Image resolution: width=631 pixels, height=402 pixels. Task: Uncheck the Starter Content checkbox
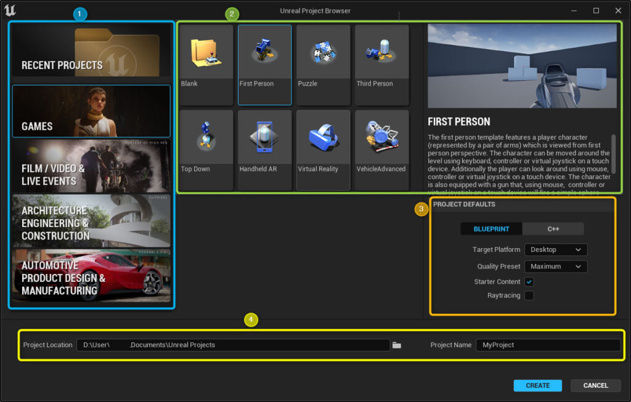(x=529, y=282)
